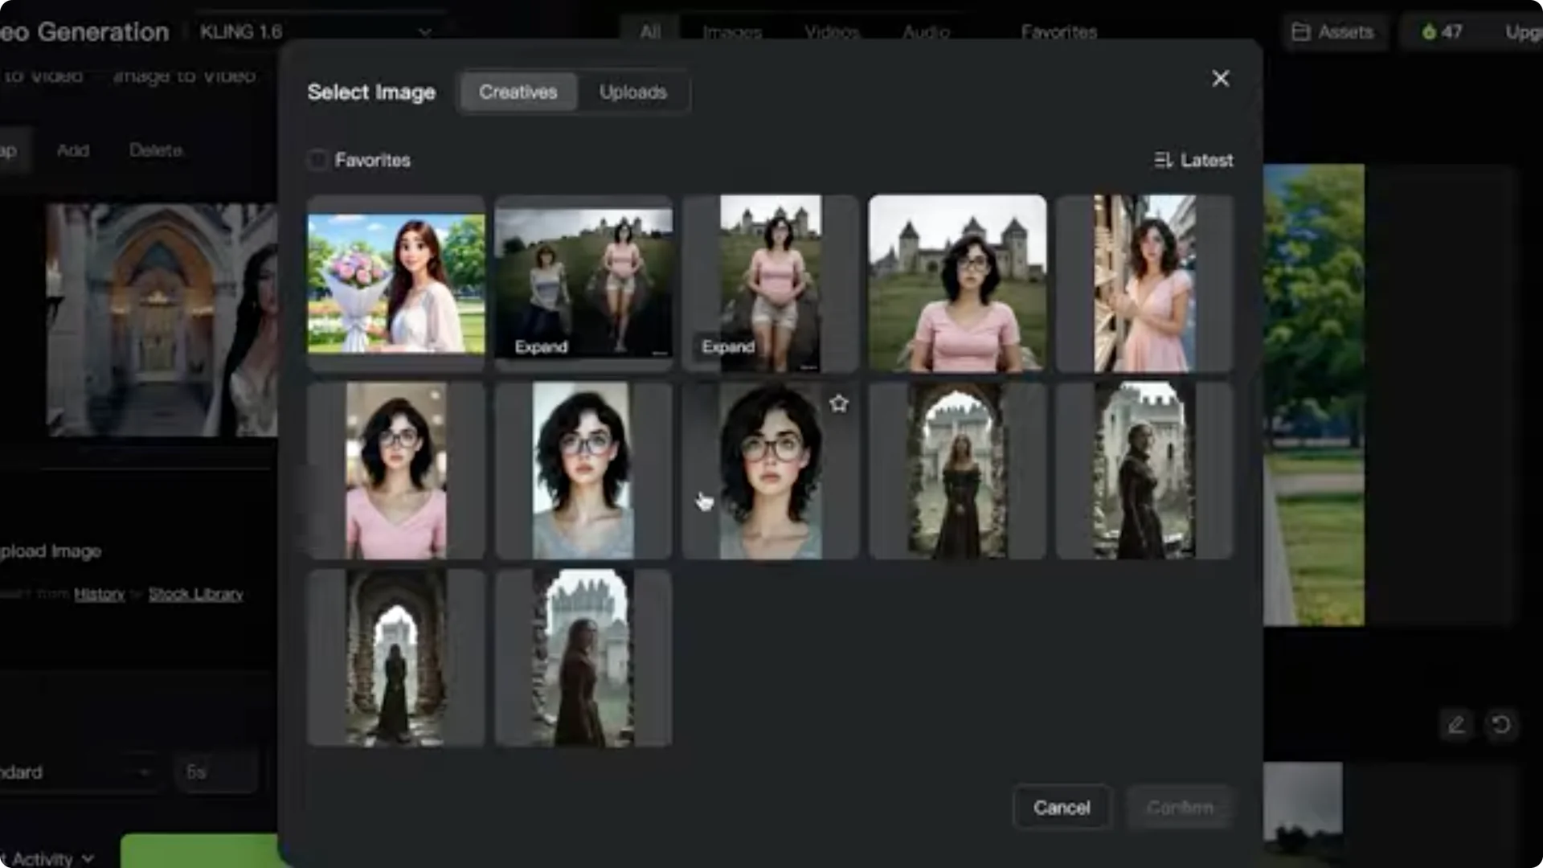Select the Creatives tab
The width and height of the screenshot is (1543, 868).
(x=518, y=92)
